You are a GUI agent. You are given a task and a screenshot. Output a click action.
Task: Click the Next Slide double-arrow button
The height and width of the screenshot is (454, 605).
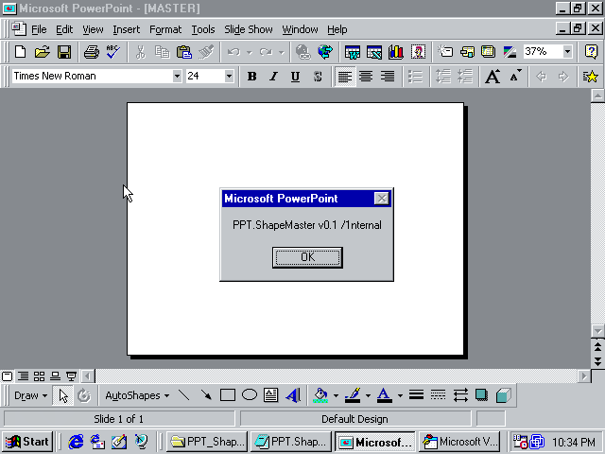click(597, 361)
